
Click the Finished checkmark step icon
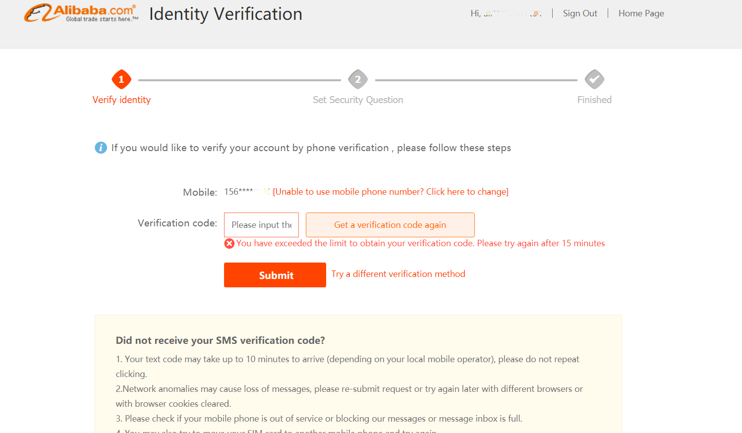click(x=594, y=79)
